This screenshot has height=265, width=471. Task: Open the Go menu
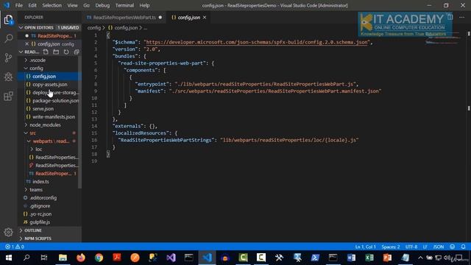point(87,5)
